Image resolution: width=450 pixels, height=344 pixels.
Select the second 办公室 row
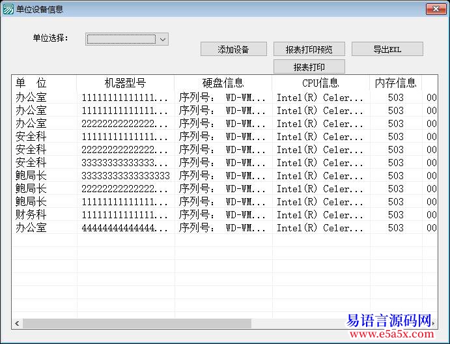point(225,111)
